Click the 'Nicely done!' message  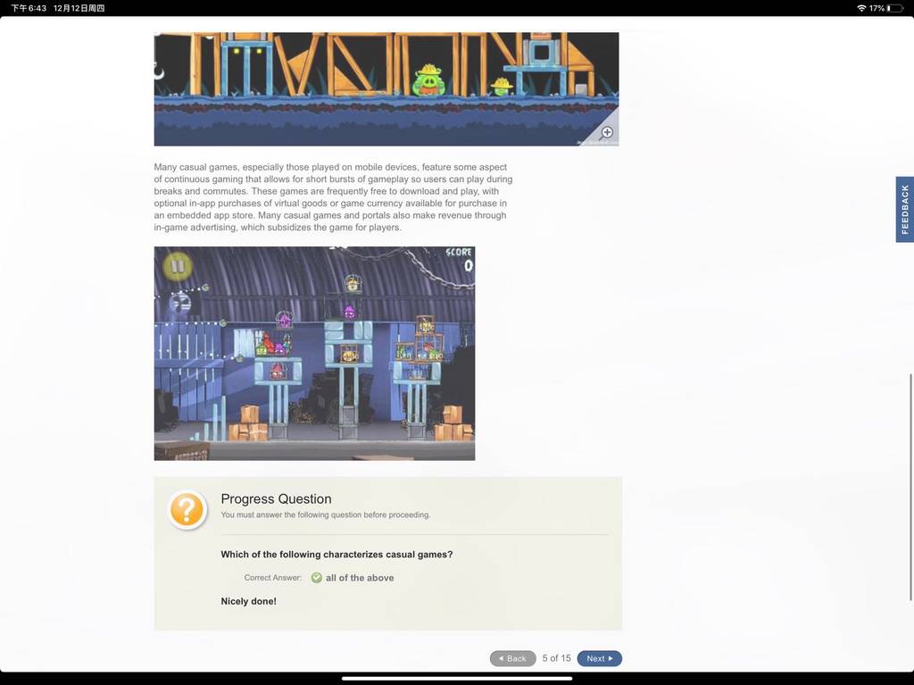click(248, 602)
